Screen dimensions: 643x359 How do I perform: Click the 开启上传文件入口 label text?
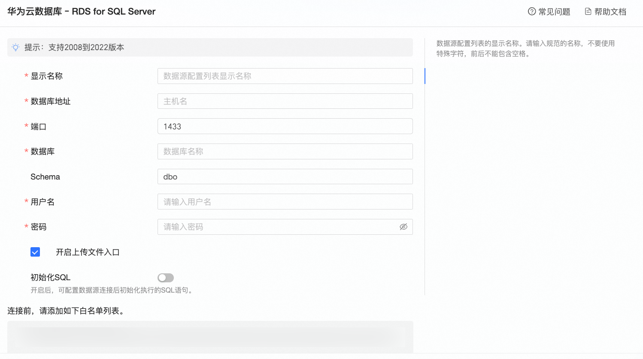pyautogui.click(x=88, y=252)
